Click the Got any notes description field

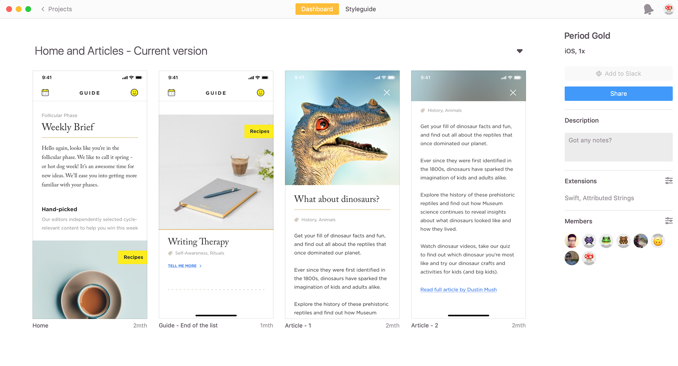tap(618, 147)
